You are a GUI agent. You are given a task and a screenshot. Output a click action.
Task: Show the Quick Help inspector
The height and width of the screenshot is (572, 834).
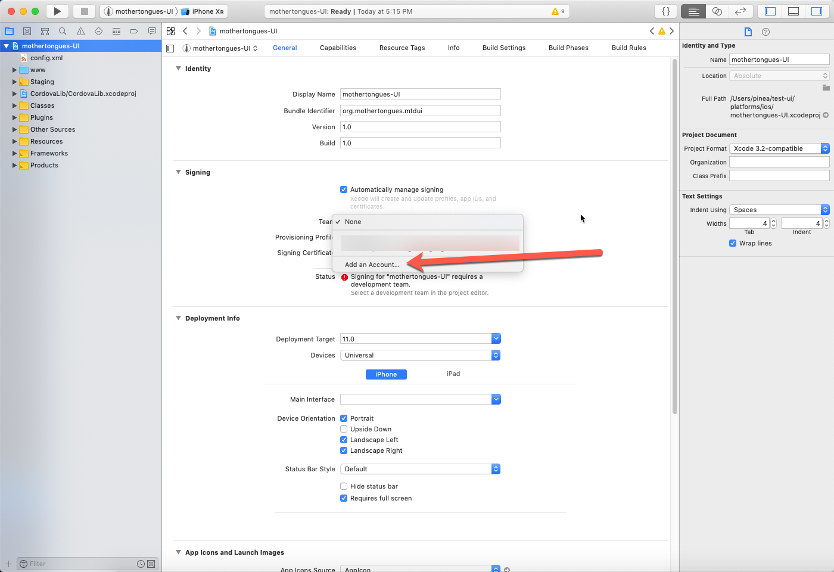tap(766, 32)
